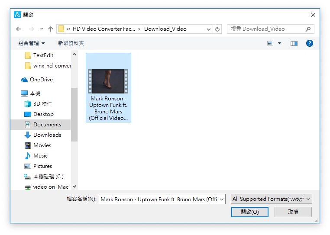330x235 pixels.
Task: Open the TextEdit folder
Action: [x=43, y=55]
